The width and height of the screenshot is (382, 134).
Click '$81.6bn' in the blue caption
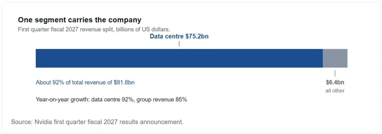[x=124, y=82]
